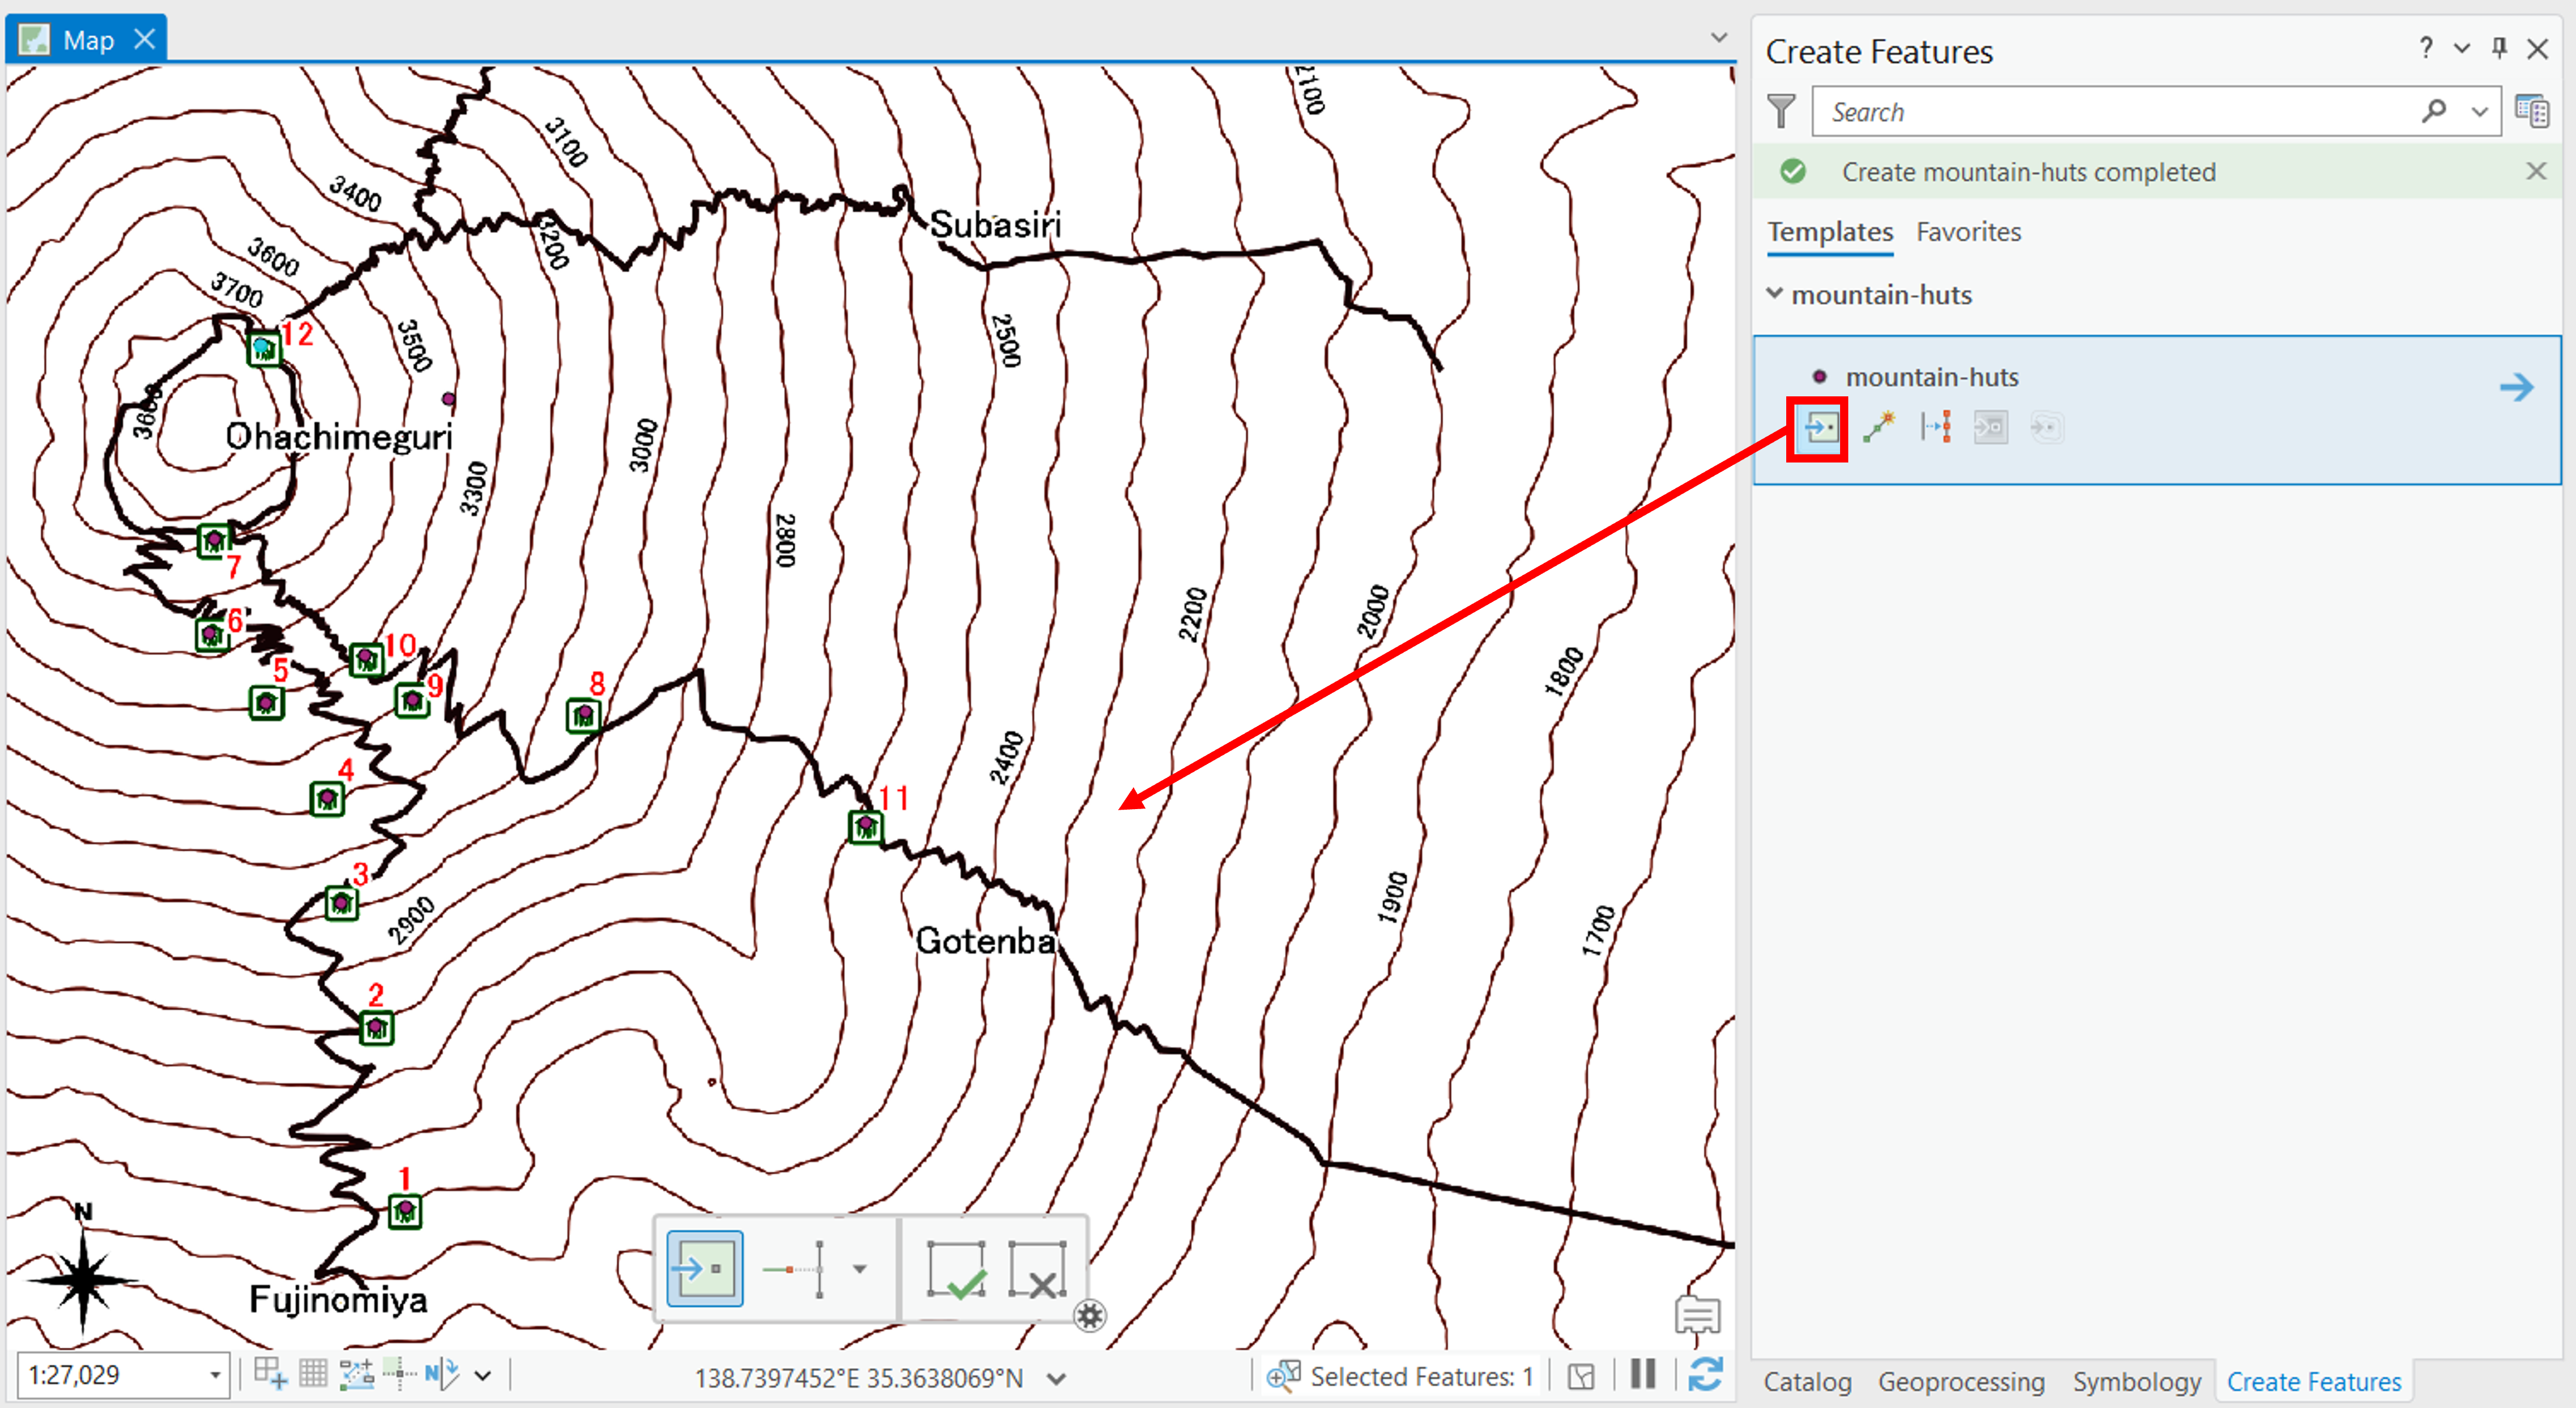Dismiss the 'Create mountain-huts completed' message
The width and height of the screenshot is (2576, 1408).
click(x=2536, y=171)
